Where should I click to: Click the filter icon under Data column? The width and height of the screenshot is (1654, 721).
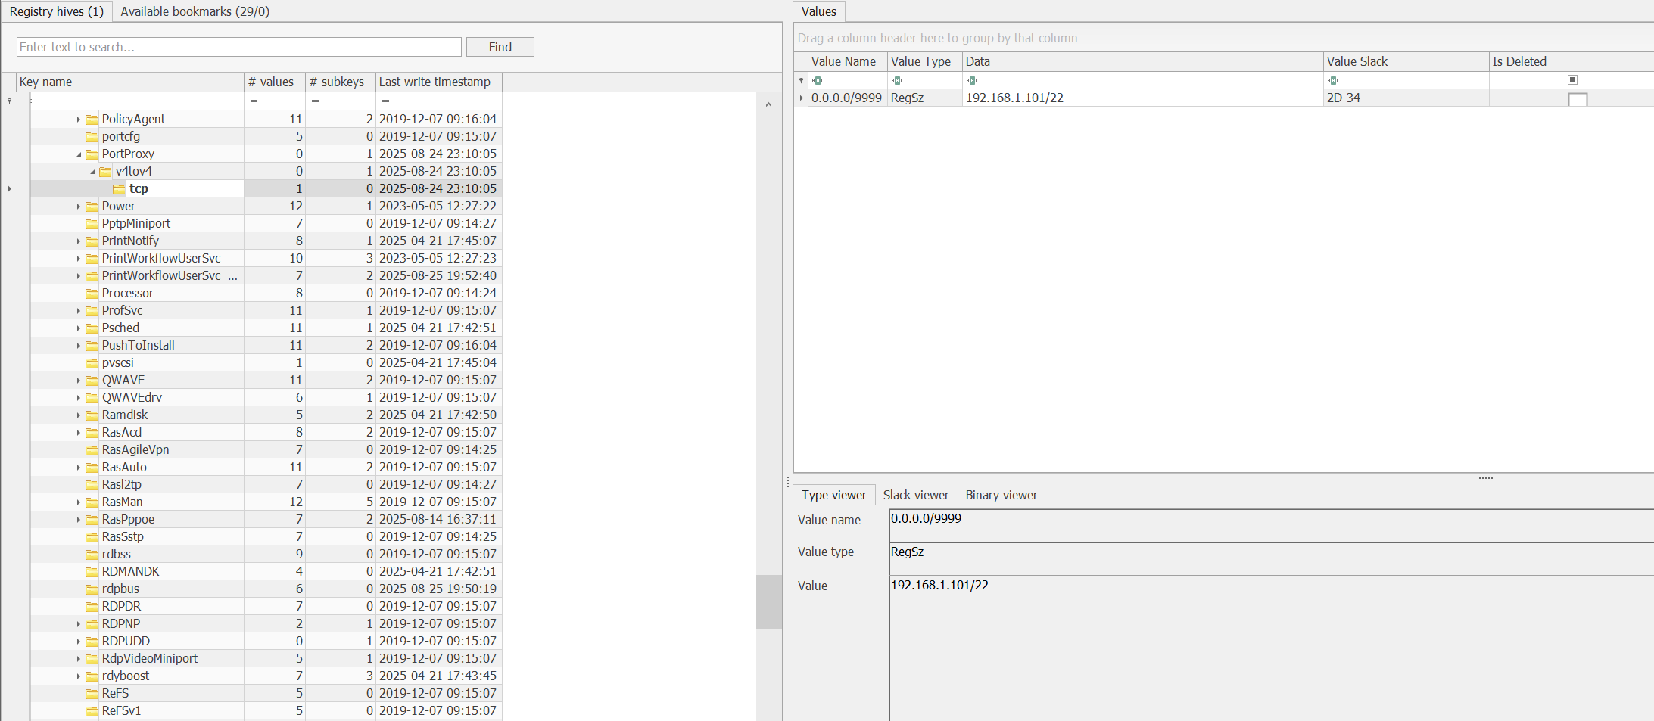973,80
